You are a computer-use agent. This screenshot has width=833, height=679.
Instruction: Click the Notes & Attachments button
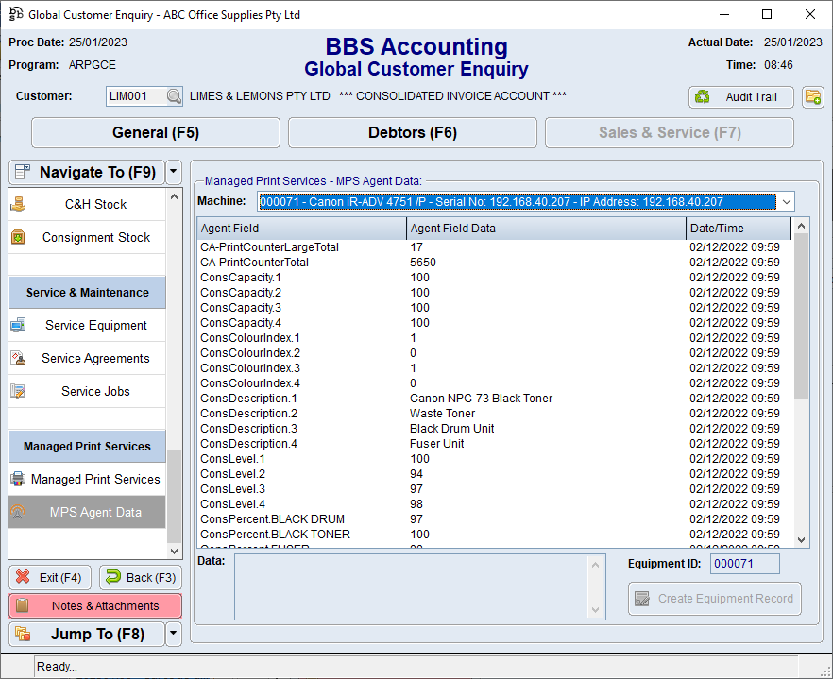point(95,605)
